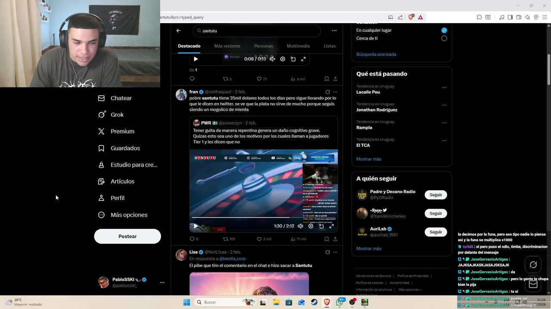The image size is (551, 309).
Task: Open Estudio para creadores entry
Action: (x=128, y=165)
